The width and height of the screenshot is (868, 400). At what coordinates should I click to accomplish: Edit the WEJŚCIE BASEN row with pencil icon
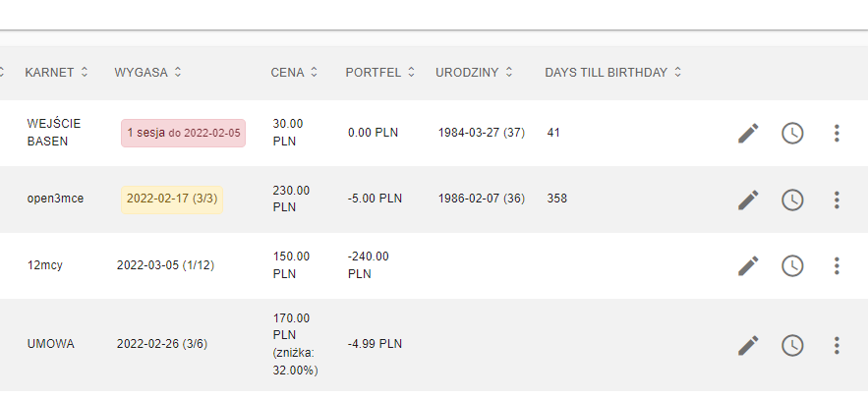[x=748, y=134]
